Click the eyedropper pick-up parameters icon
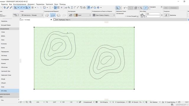 (8, 8)
